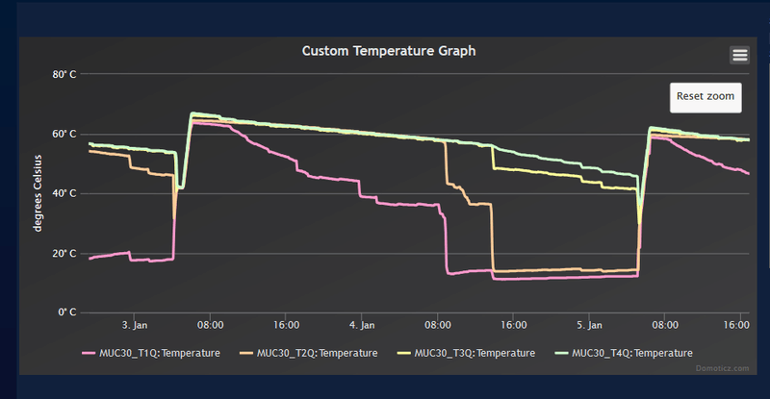The height and width of the screenshot is (399, 770).
Task: Click the 4. Jan date axis label
Action: pos(363,326)
